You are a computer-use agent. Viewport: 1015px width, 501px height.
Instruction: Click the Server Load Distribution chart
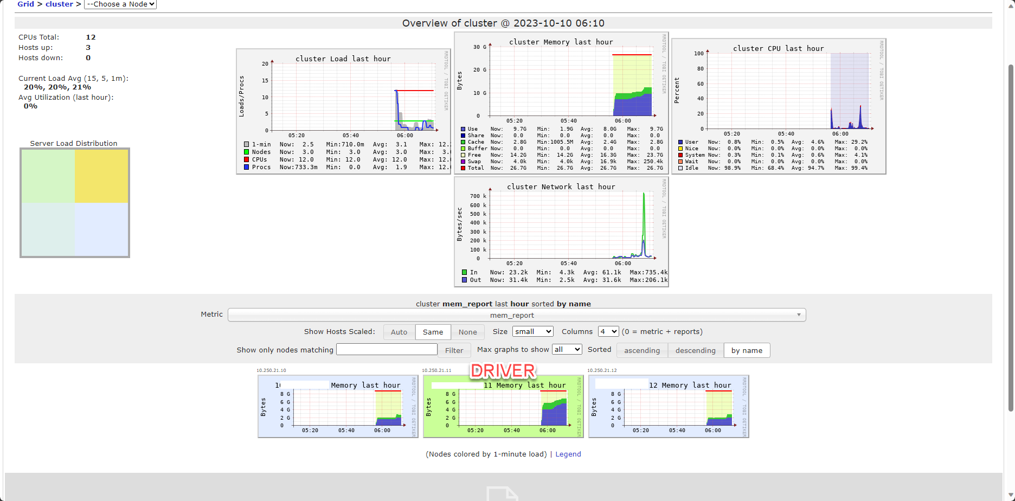click(74, 203)
